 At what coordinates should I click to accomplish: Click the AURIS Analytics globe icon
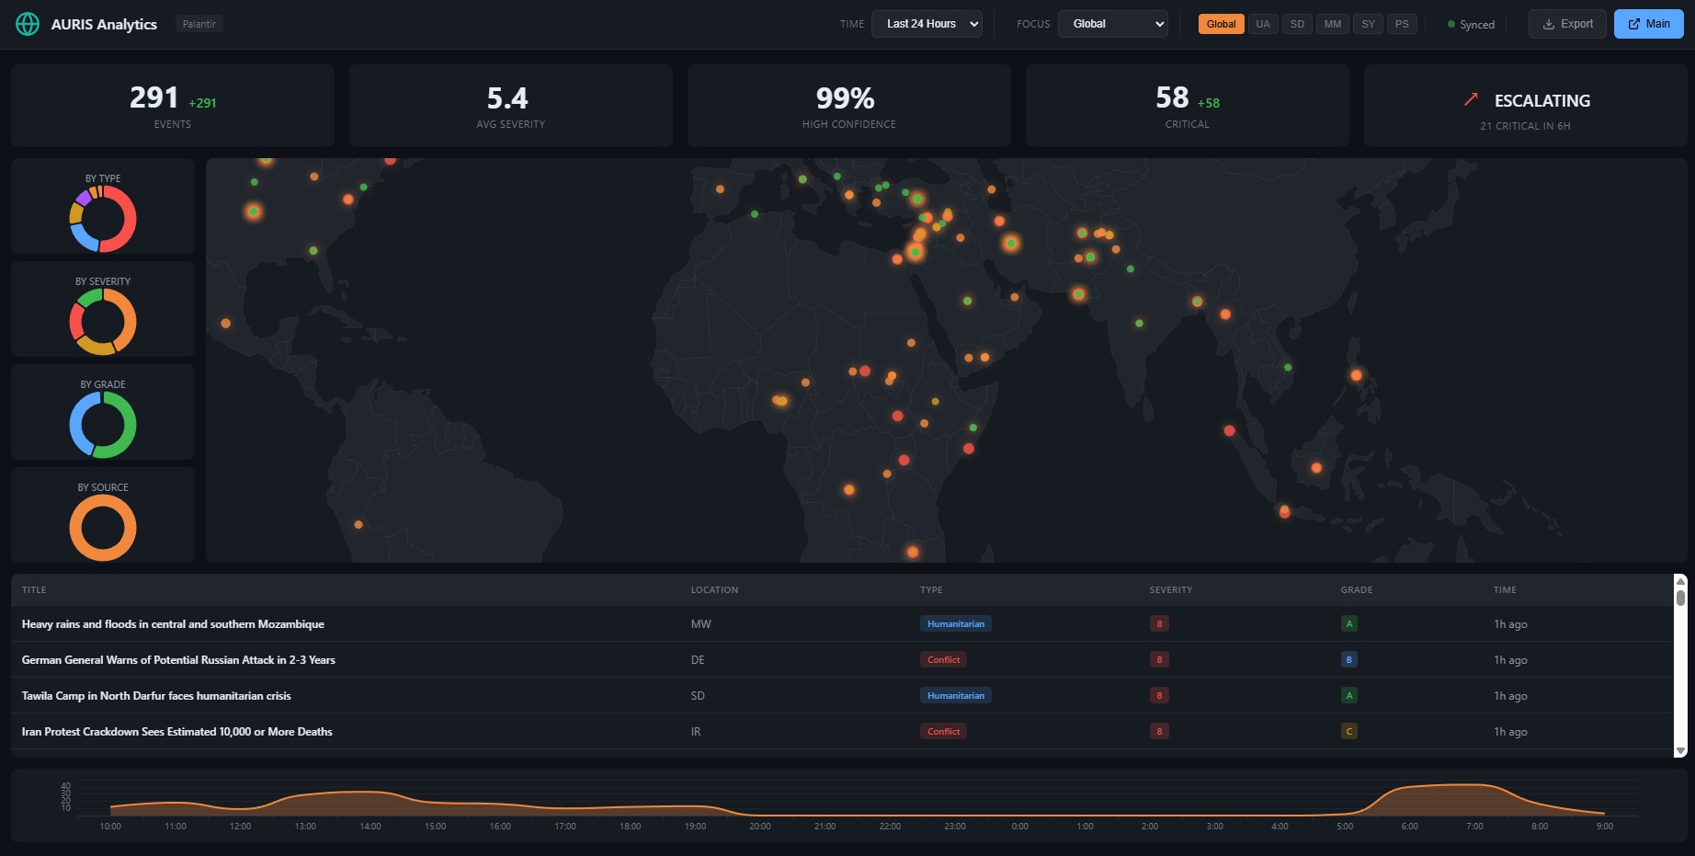(28, 23)
